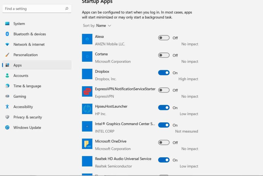
Task: Click the Time & language globe icon
Action: tap(7, 86)
